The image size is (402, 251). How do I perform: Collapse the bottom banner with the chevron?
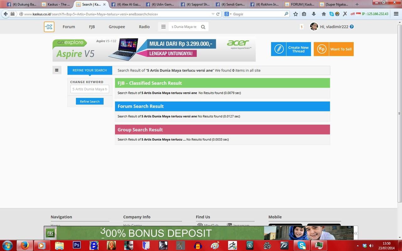[x=356, y=233]
